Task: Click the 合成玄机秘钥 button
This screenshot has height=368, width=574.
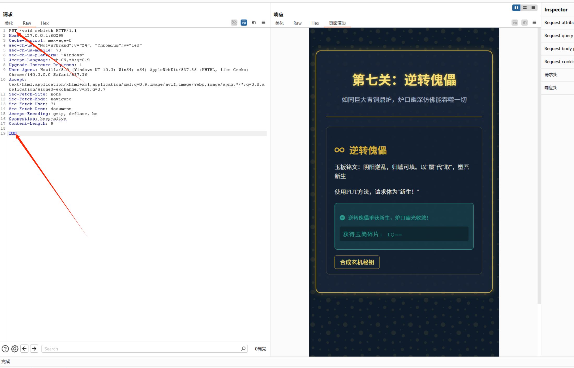Action: coord(357,262)
